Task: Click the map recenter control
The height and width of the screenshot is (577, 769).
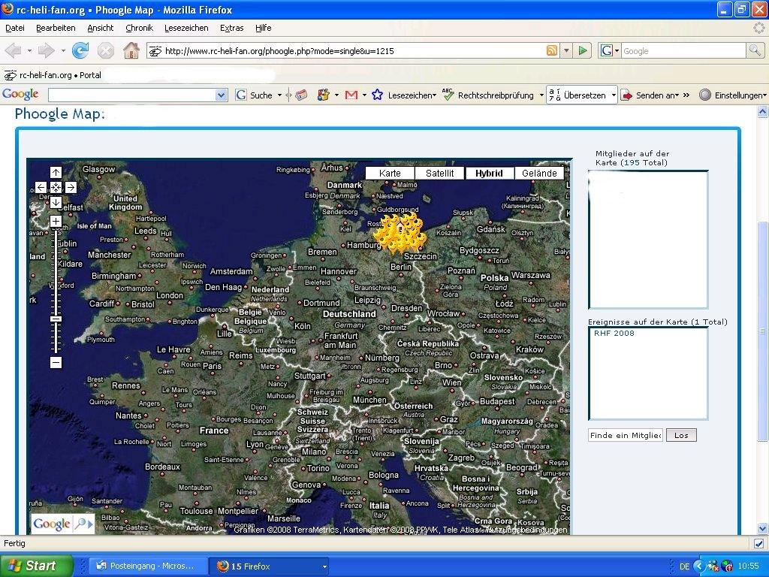Action: (56, 187)
